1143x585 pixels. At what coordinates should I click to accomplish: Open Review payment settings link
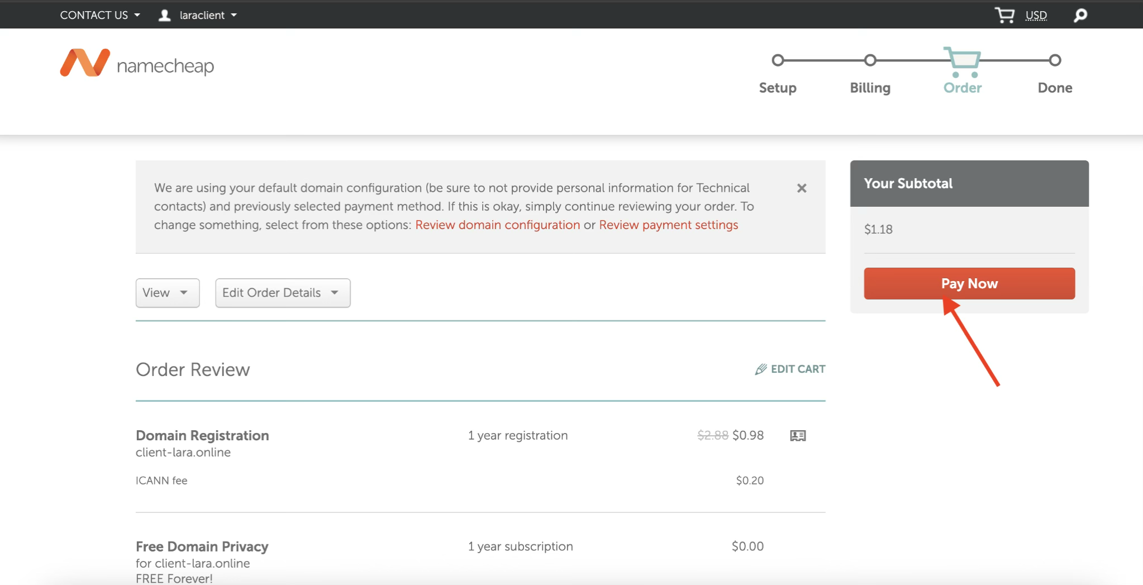[668, 225]
